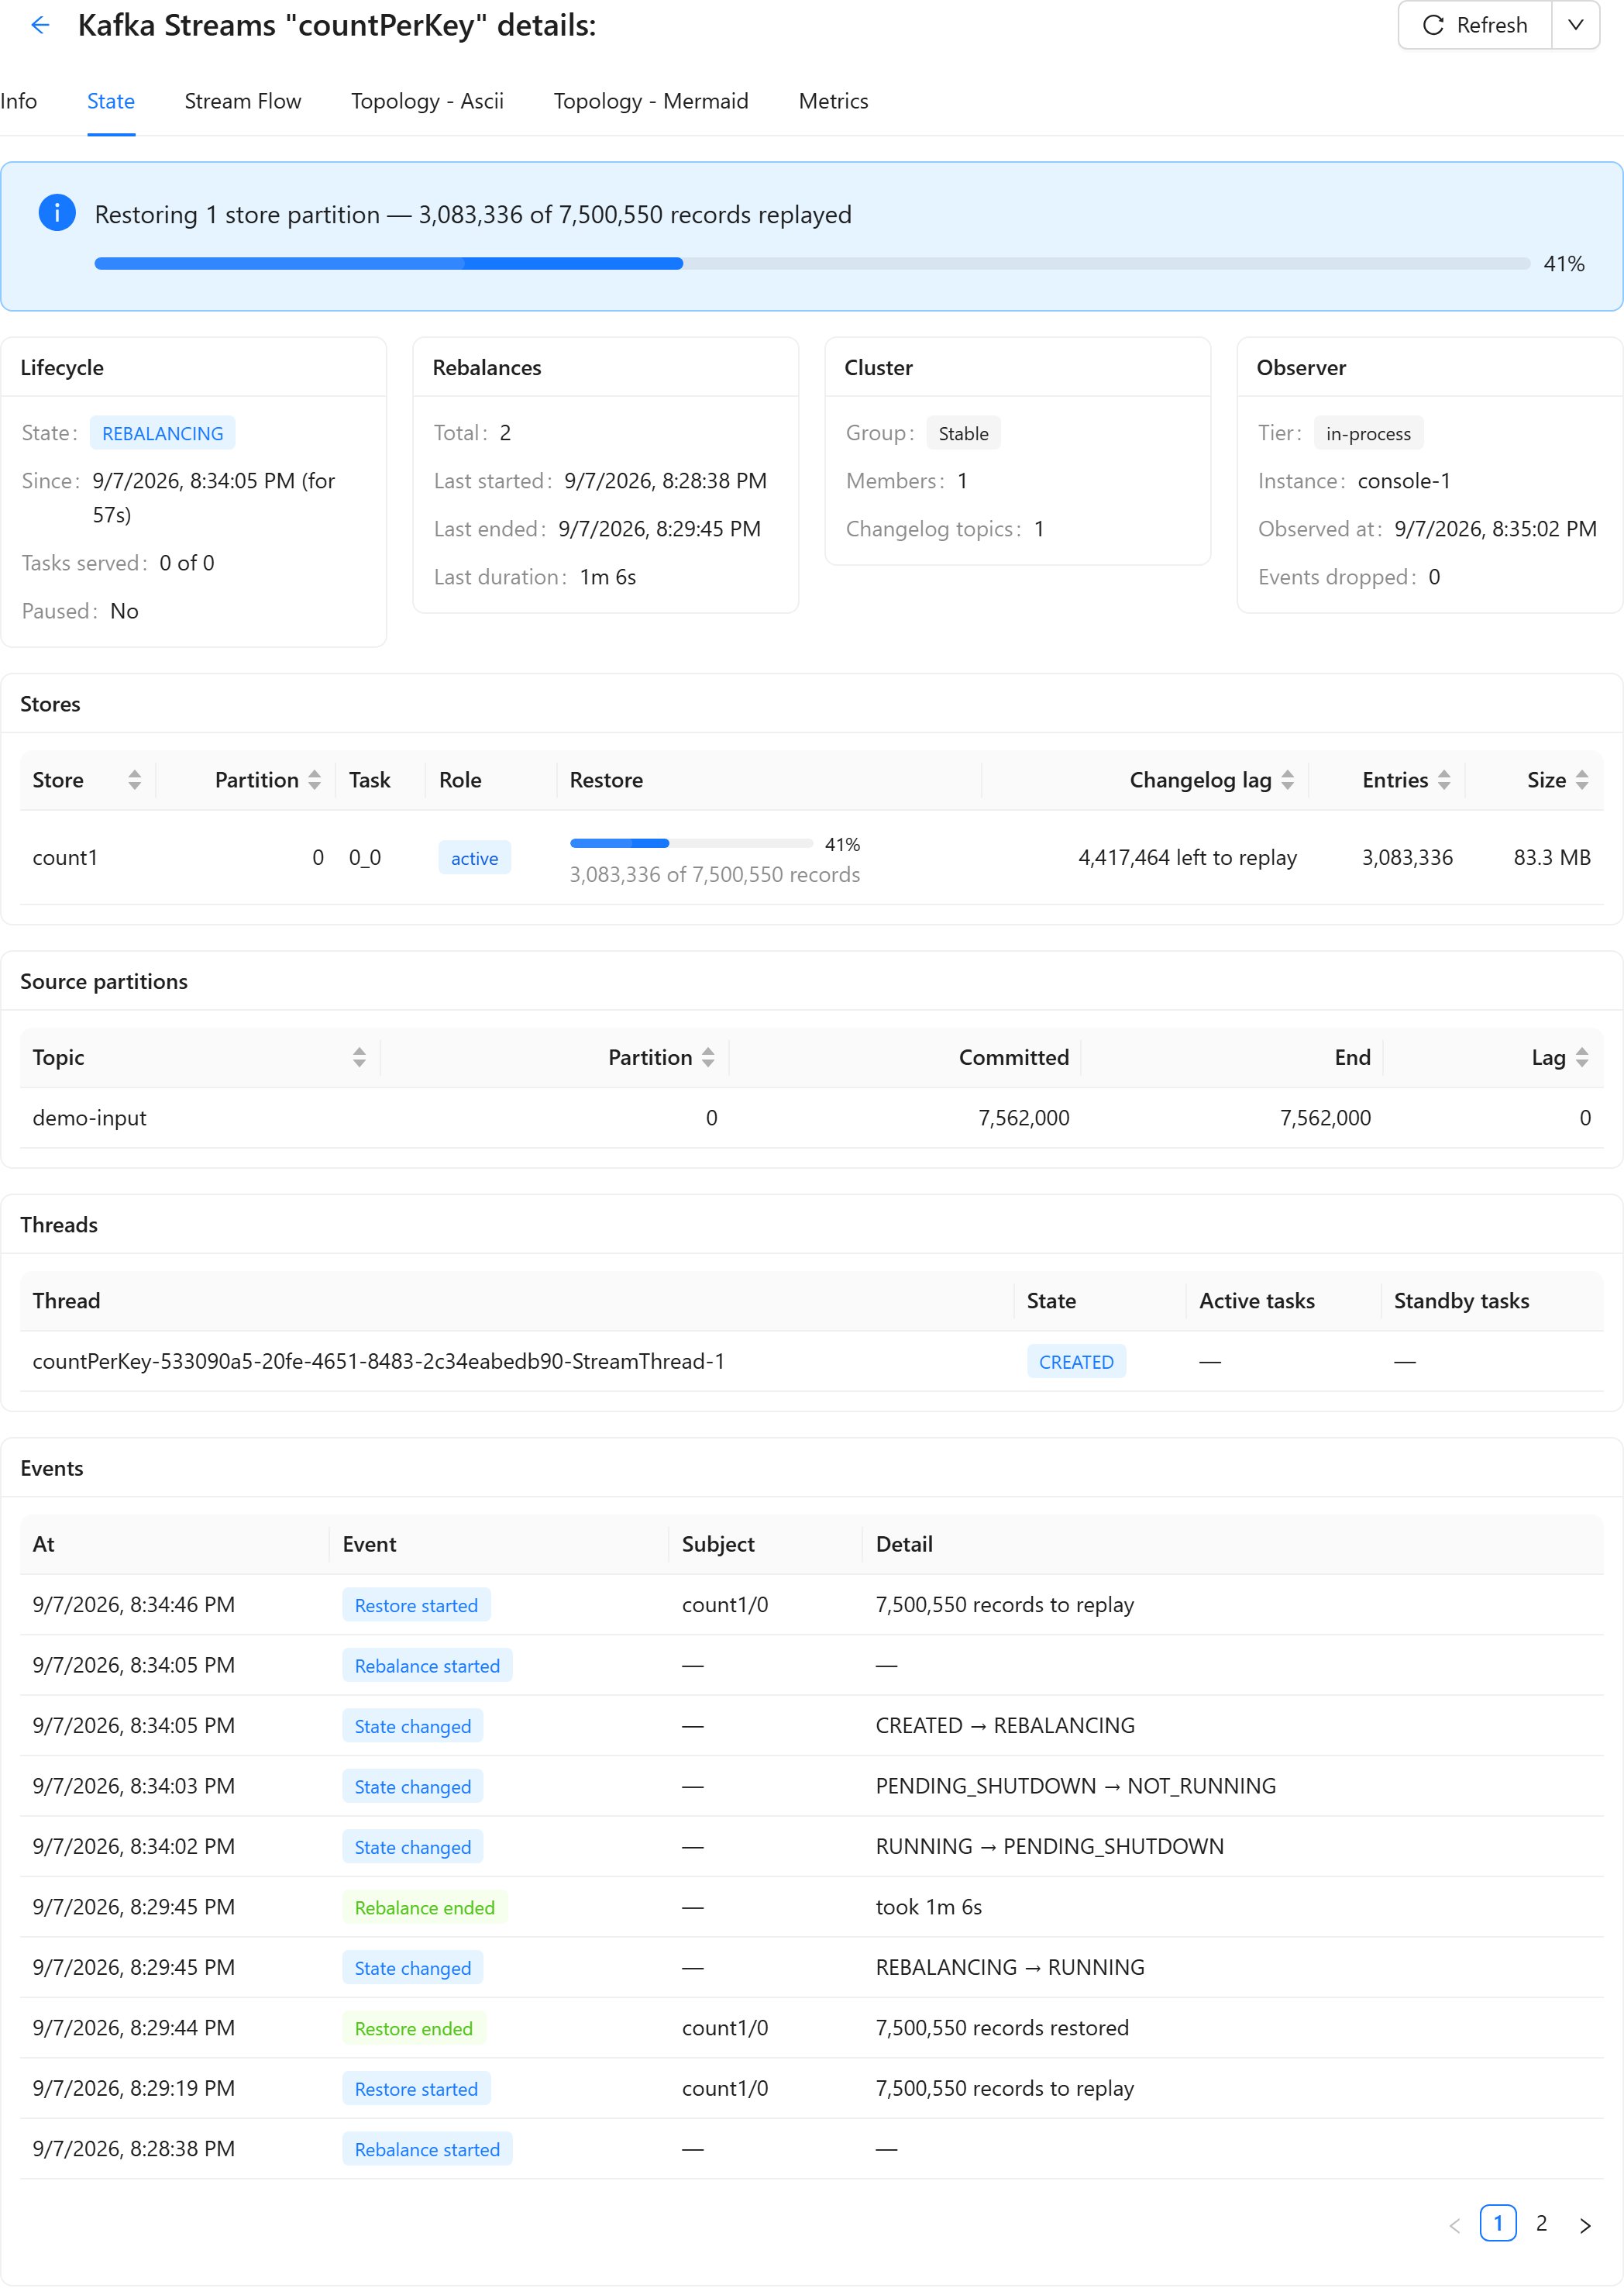Screen dimensions: 1624x2288
Task: Go to next events page
Action: click(x=1585, y=2225)
